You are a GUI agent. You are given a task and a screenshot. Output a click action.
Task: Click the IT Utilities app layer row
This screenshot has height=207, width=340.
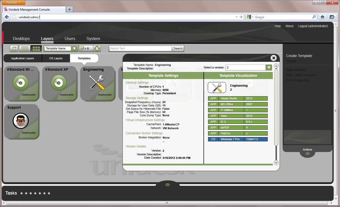(238, 110)
